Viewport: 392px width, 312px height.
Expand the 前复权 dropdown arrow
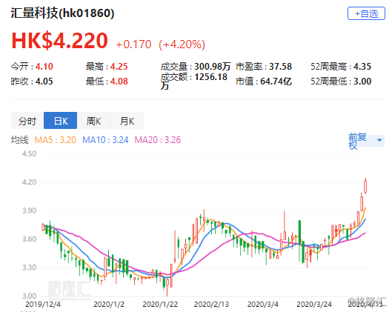(379, 140)
